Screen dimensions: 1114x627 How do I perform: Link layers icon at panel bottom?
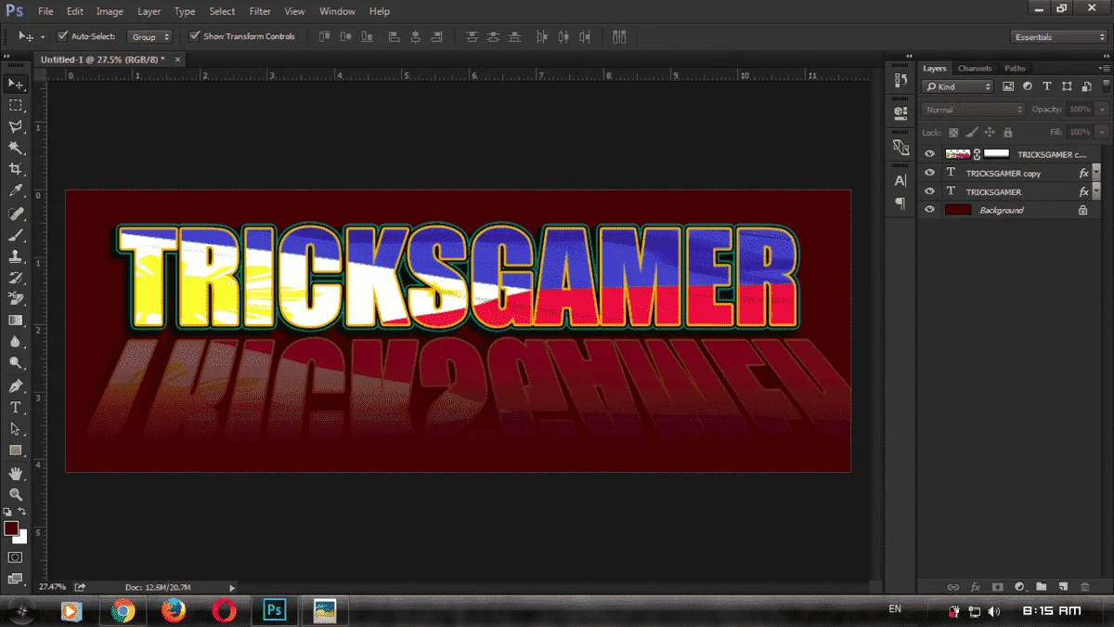point(953,587)
